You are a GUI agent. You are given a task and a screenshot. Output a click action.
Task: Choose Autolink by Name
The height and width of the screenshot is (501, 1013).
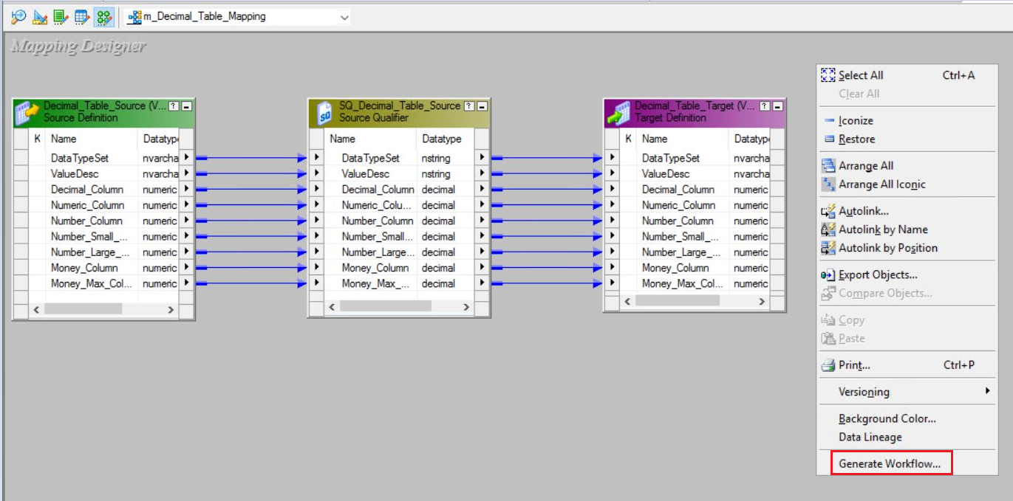pos(883,229)
